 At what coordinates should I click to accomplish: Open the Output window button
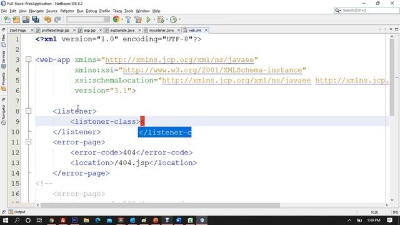[17, 212]
